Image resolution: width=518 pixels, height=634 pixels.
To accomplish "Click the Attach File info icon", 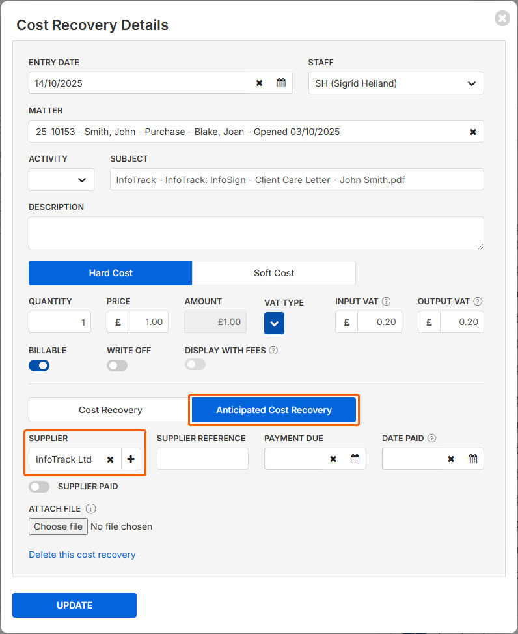I will [91, 509].
